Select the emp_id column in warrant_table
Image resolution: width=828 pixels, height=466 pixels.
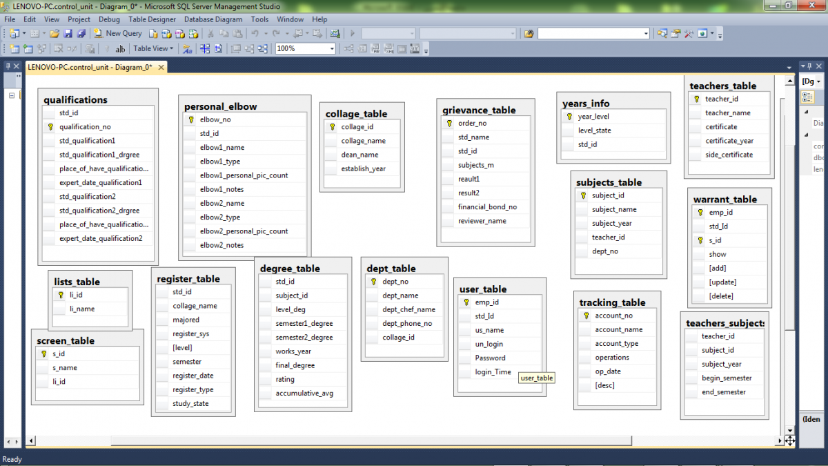pos(720,213)
